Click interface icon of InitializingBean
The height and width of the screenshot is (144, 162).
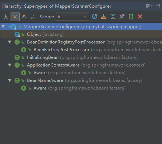17,57
